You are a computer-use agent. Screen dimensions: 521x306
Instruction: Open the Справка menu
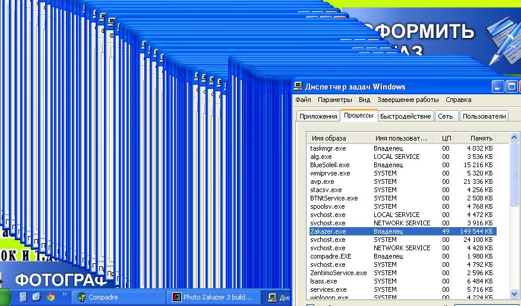[458, 100]
